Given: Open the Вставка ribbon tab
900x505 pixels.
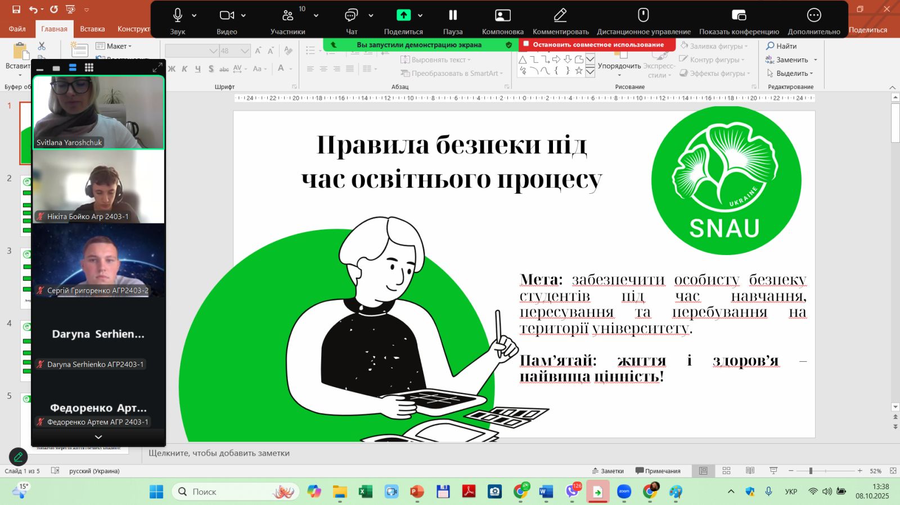Looking at the screenshot, I should point(92,29).
